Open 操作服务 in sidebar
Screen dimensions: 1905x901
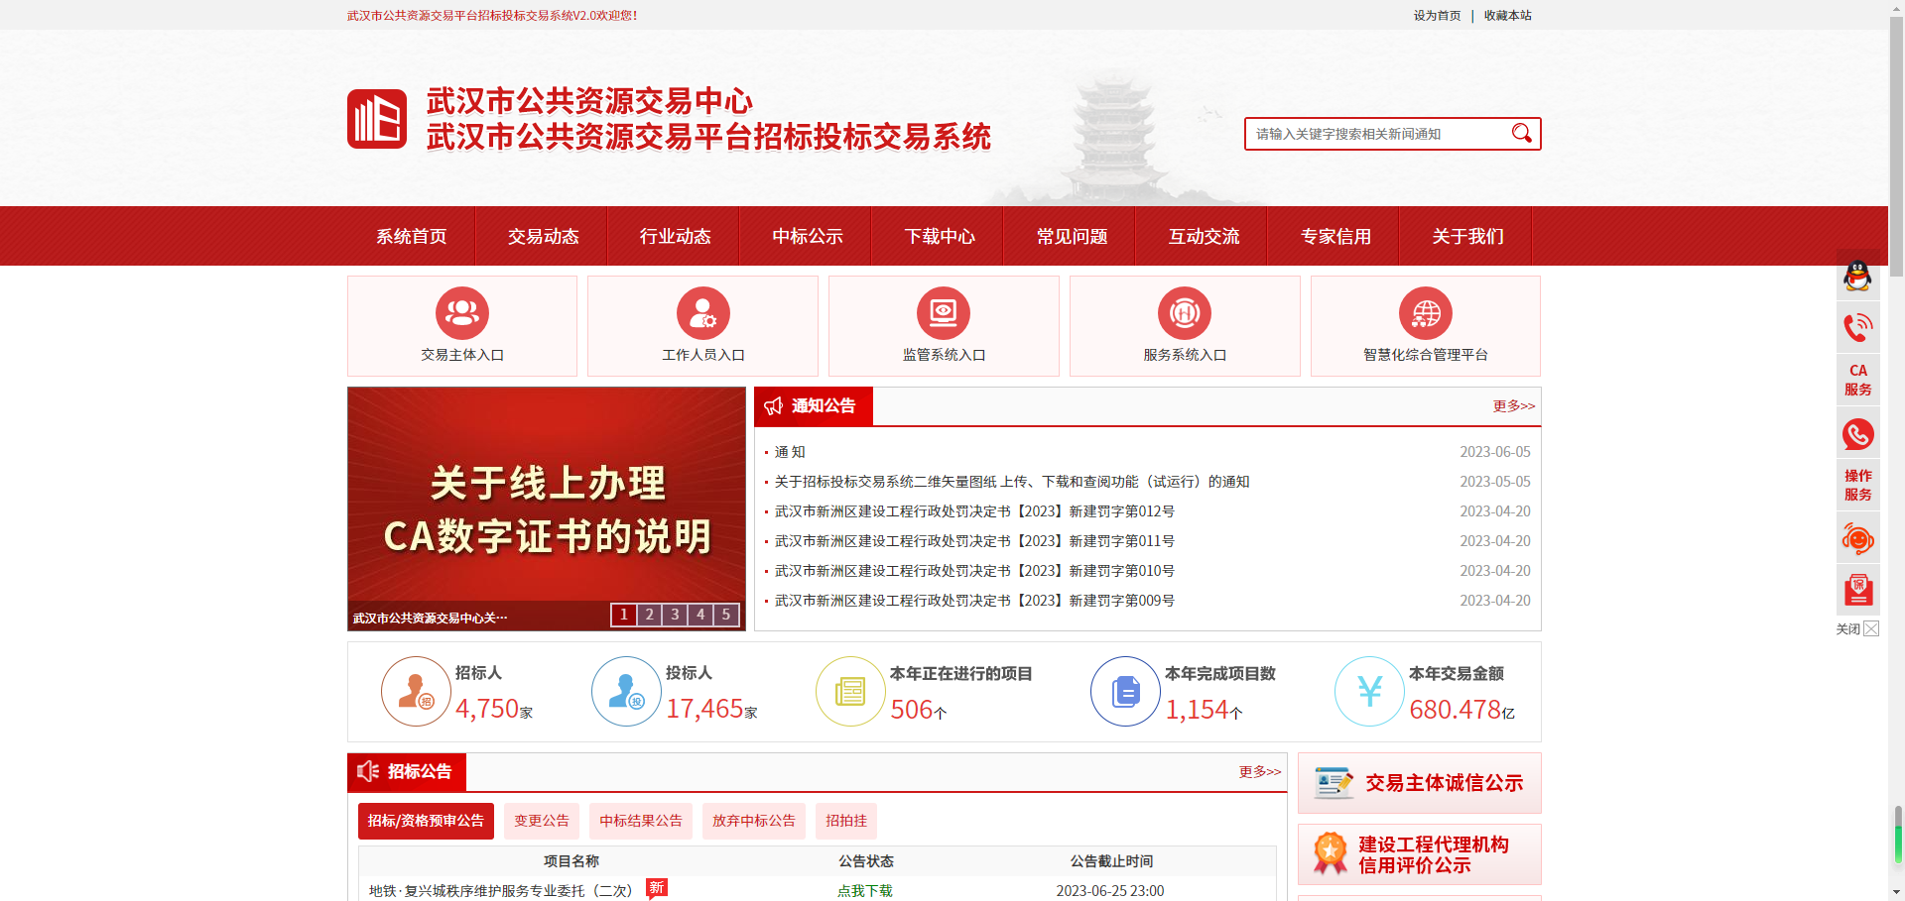coord(1857,485)
